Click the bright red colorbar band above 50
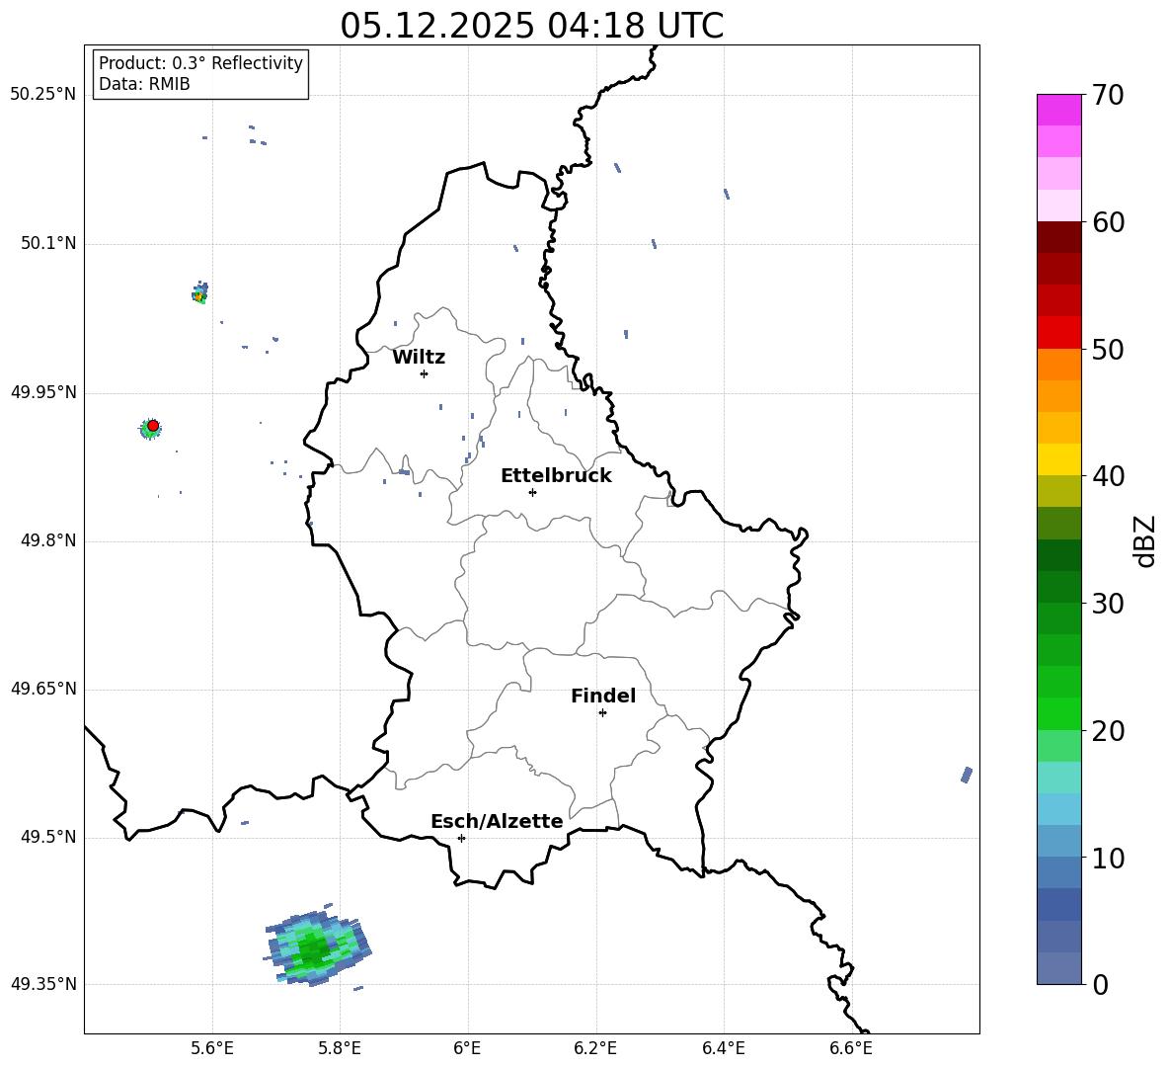The height and width of the screenshot is (1068, 1169). pos(1058,333)
